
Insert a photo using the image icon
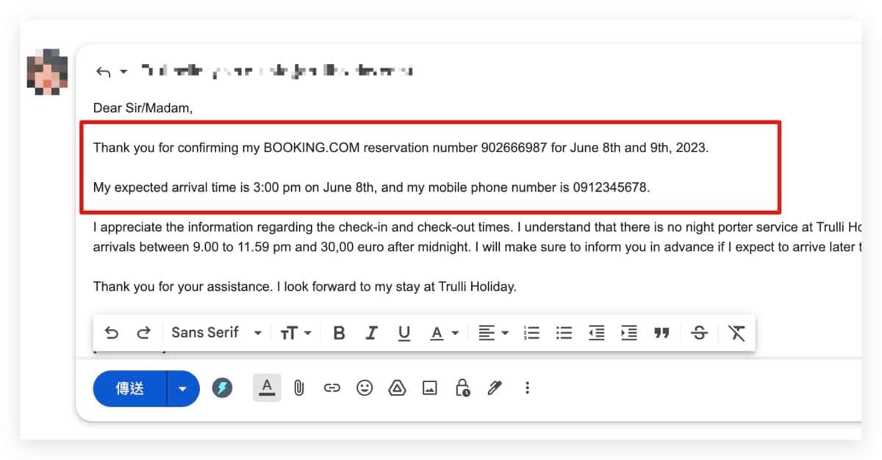[x=430, y=387]
